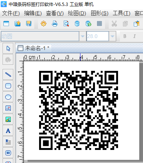143x163 pixels.
Task: Open the 文件(F) menu
Action: [x=11, y=13]
